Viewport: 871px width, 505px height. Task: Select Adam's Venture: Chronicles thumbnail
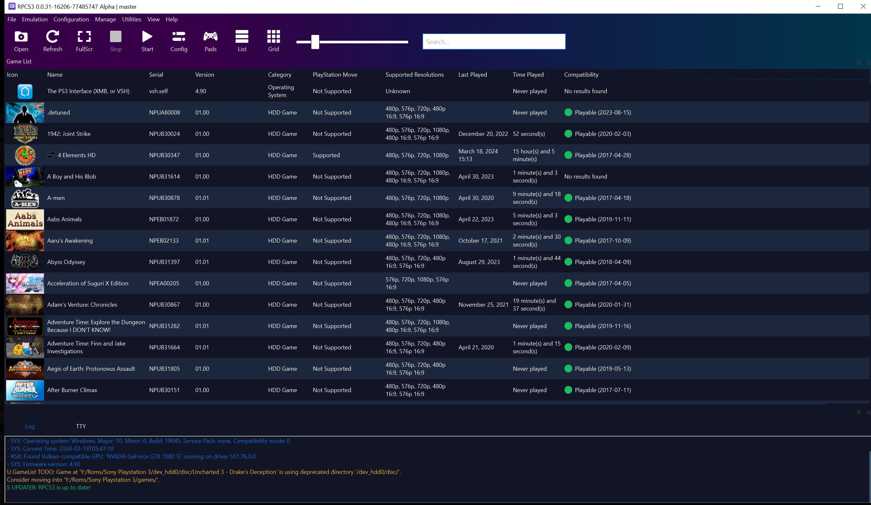coord(25,305)
